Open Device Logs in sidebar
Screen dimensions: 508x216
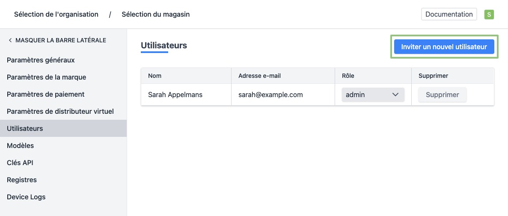pyautogui.click(x=26, y=197)
